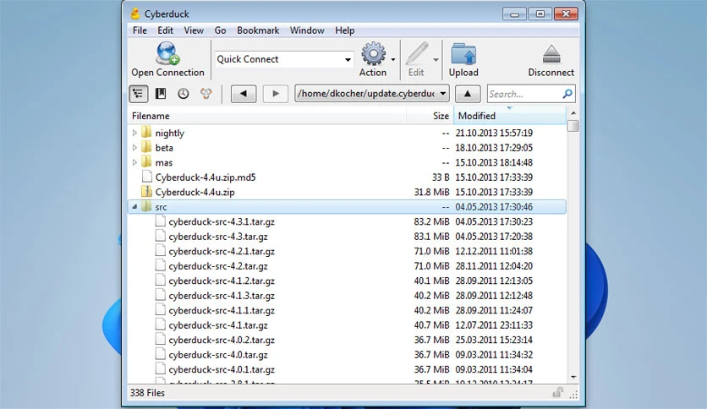Open the View menu
This screenshot has width=707, height=409.
pyautogui.click(x=194, y=30)
